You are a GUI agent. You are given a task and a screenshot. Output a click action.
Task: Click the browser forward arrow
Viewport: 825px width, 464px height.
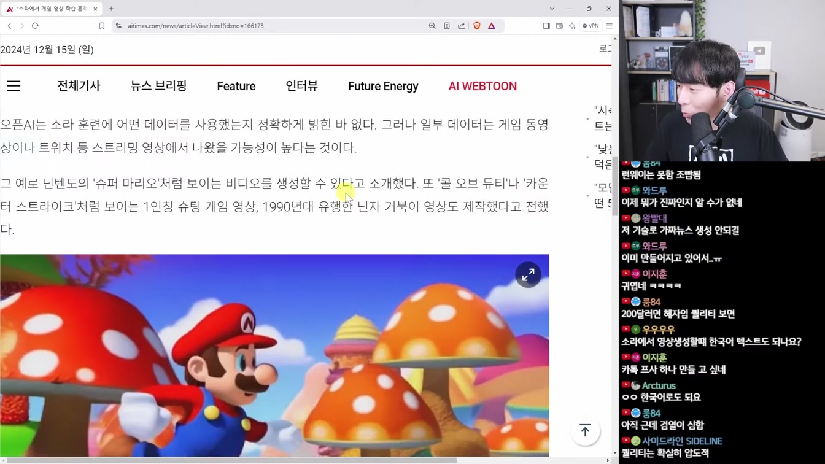pyautogui.click(x=22, y=26)
